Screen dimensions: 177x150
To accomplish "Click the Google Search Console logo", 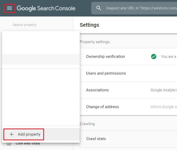I will [x=46, y=8].
